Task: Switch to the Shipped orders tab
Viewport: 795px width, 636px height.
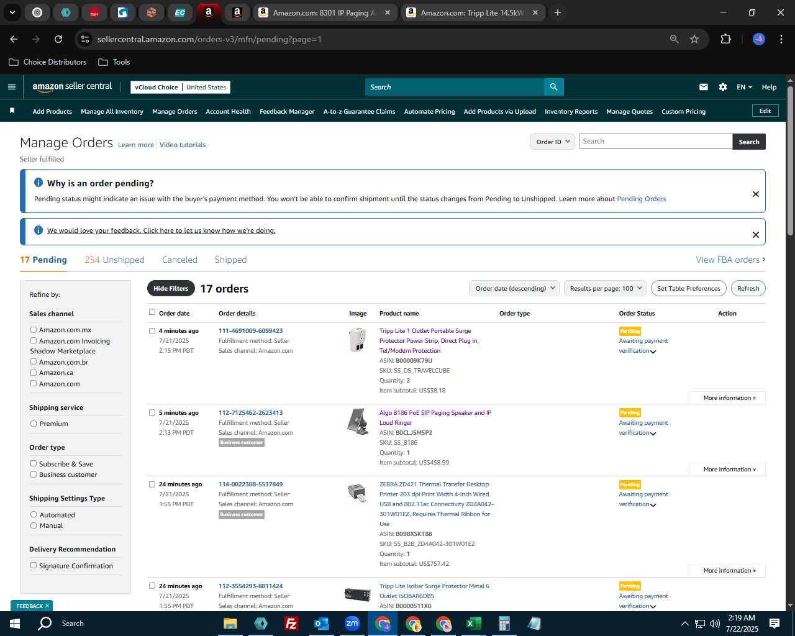Action: (x=230, y=260)
